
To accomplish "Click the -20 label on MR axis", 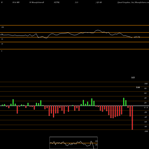I will pyautogui.click(x=145, y=112).
